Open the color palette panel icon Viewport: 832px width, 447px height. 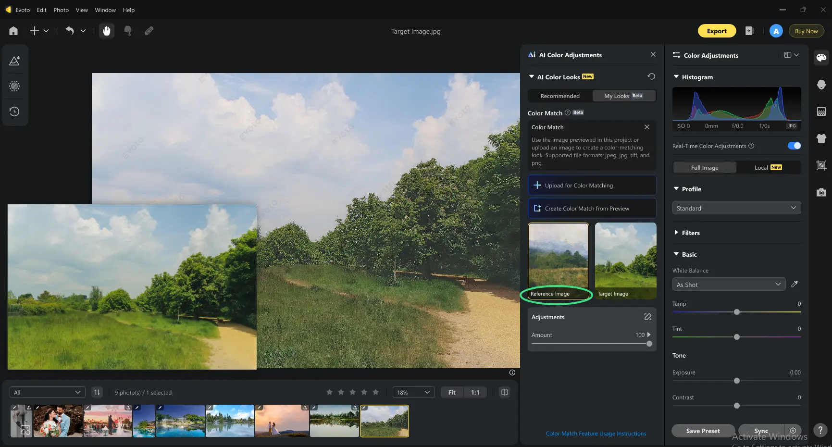click(821, 58)
